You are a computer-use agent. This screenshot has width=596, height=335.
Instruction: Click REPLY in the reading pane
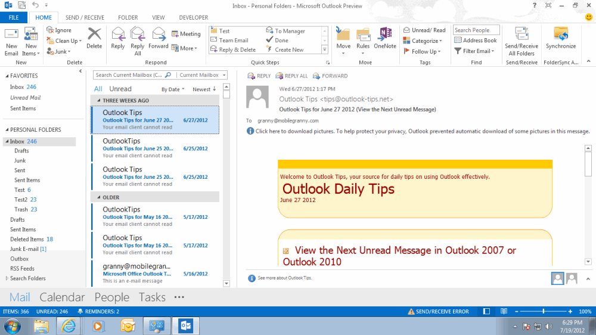click(259, 76)
